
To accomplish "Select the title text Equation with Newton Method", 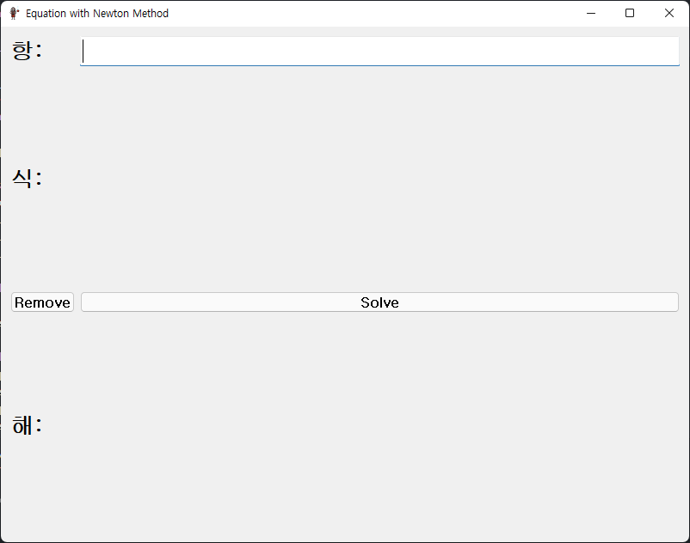I will (x=95, y=13).
